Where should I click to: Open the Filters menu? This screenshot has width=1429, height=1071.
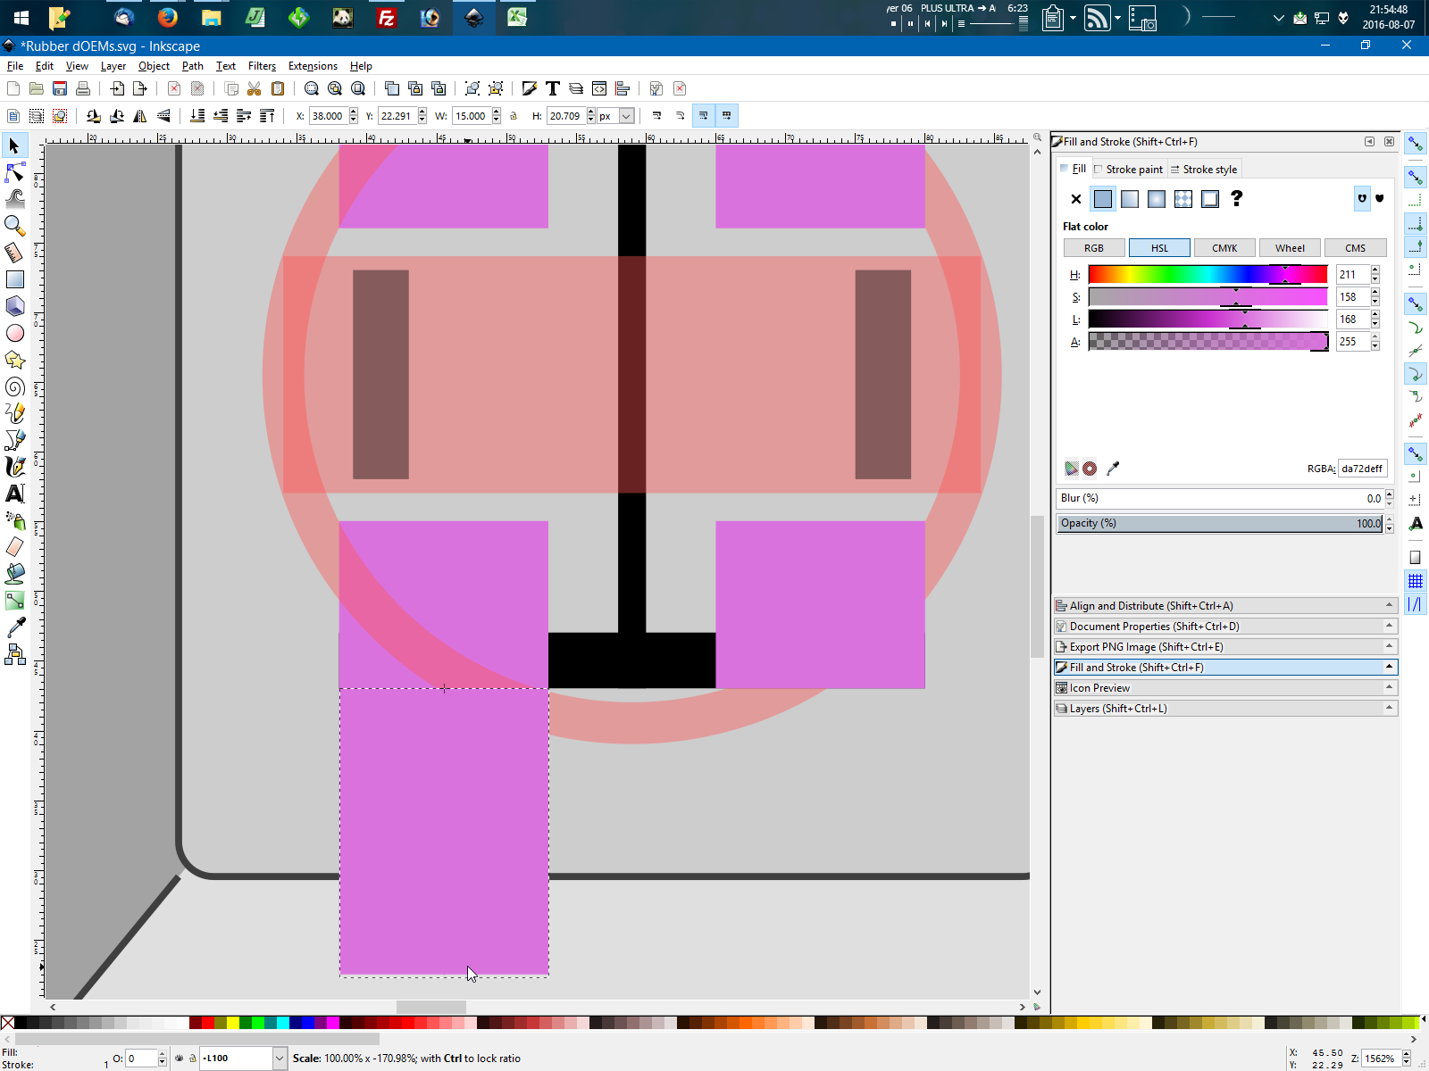262,66
